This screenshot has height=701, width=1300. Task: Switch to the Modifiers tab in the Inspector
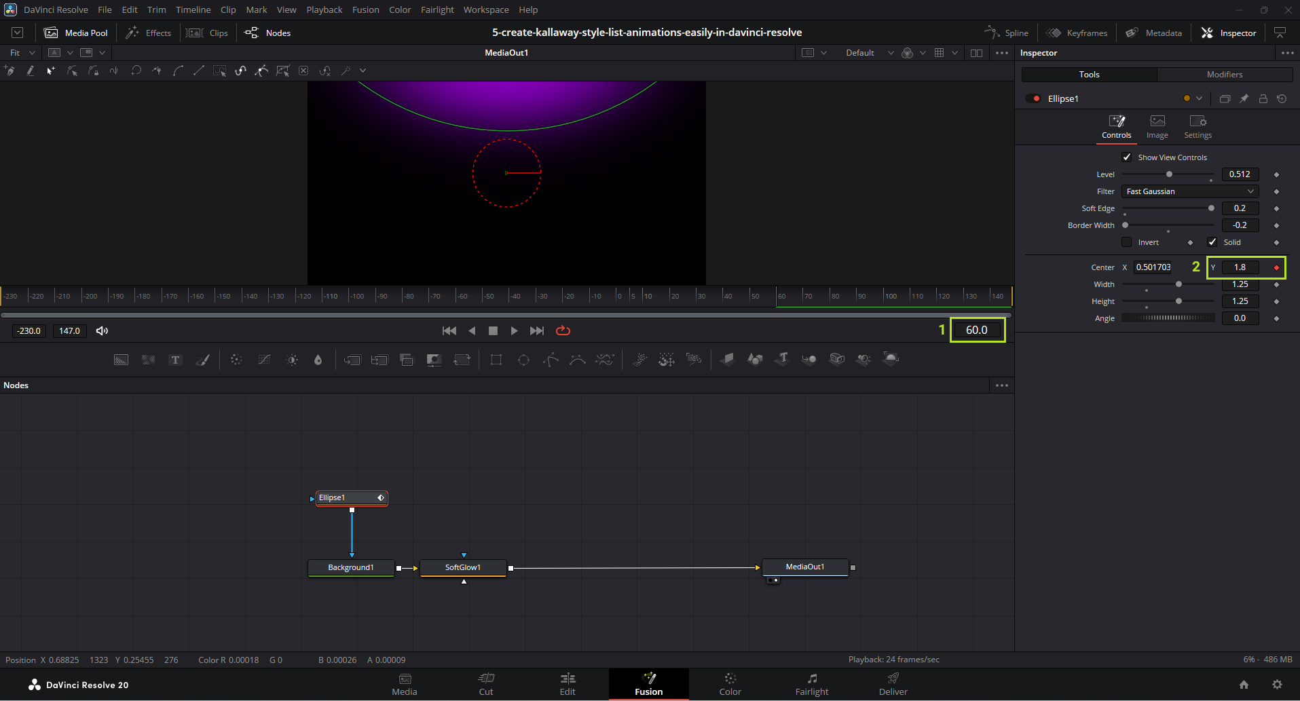coord(1224,75)
